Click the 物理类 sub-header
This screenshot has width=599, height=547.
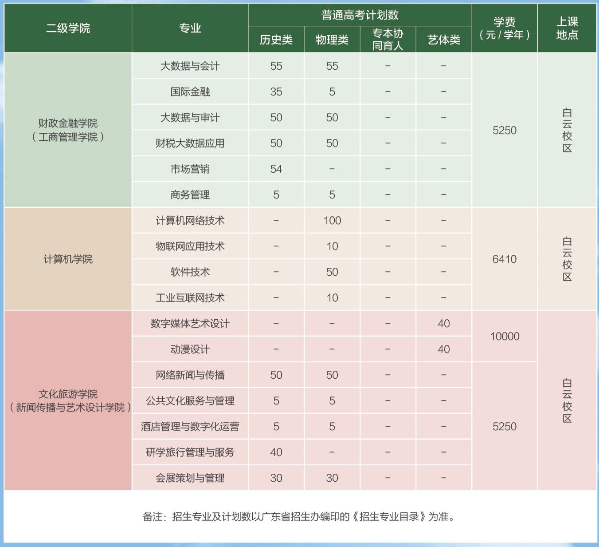click(x=332, y=40)
